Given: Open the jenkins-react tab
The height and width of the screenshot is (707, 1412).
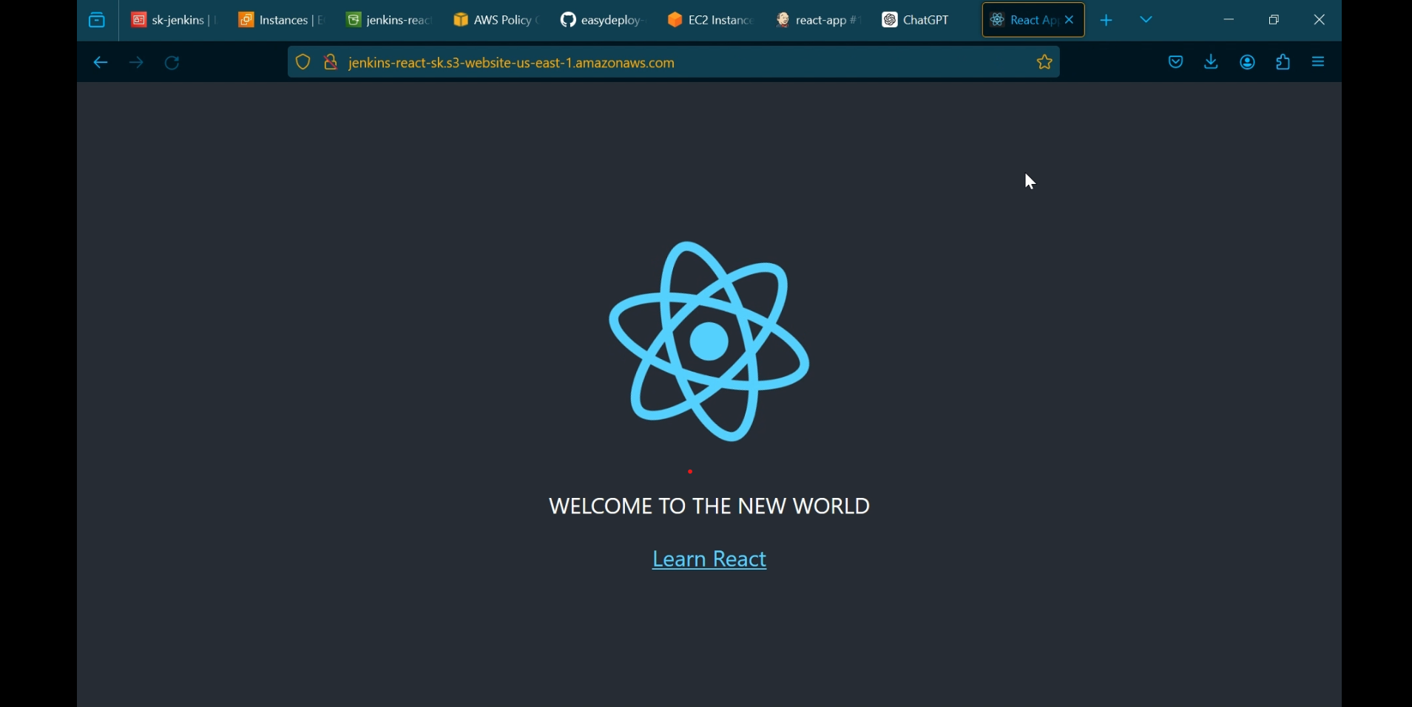Looking at the screenshot, I should pyautogui.click(x=388, y=21).
